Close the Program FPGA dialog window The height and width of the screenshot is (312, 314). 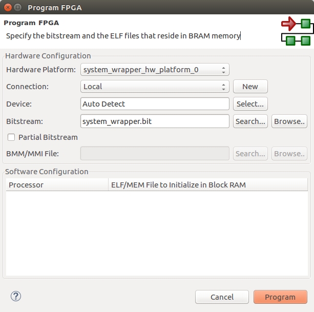pos(8,8)
